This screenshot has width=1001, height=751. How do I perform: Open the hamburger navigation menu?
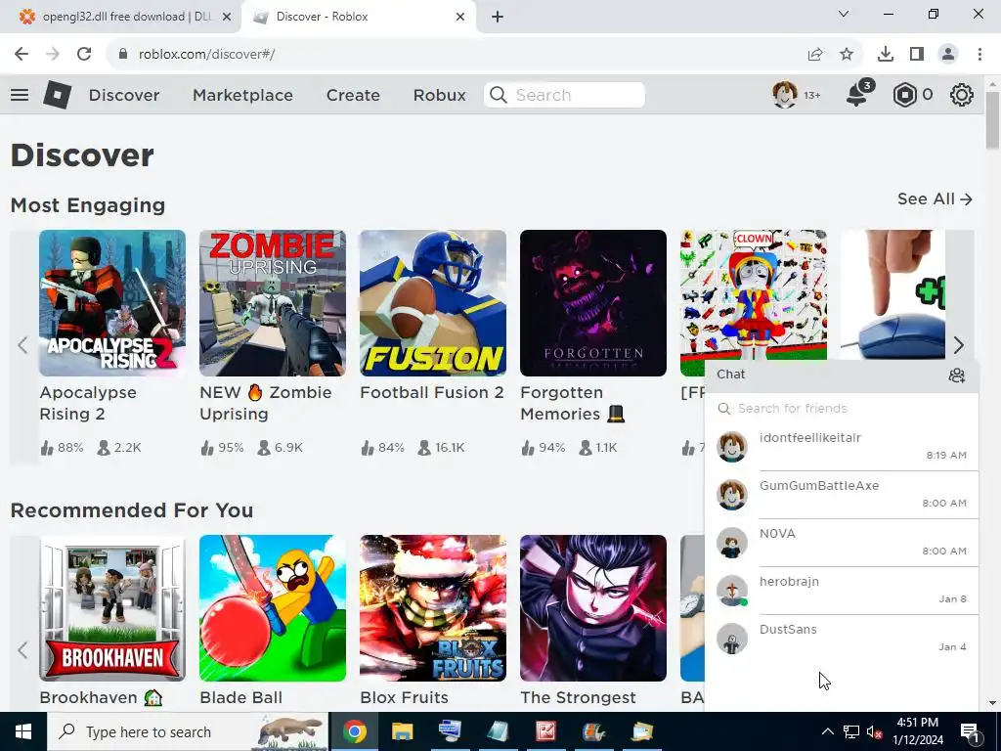(20, 95)
